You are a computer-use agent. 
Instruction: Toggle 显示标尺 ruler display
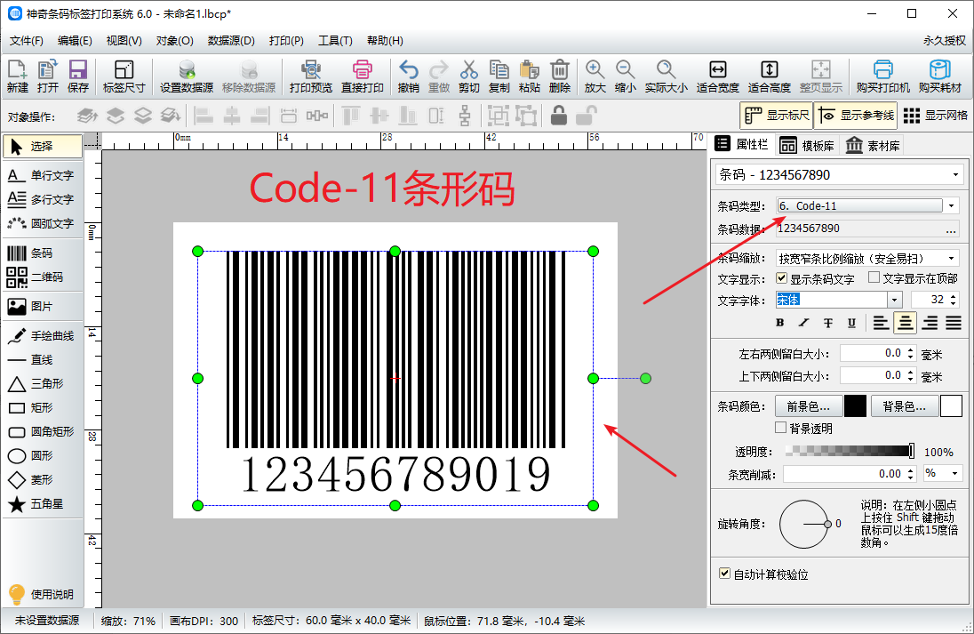click(777, 116)
